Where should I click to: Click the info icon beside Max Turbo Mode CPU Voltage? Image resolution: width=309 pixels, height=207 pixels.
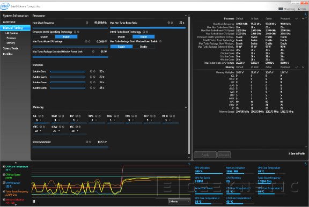coord(86,41)
